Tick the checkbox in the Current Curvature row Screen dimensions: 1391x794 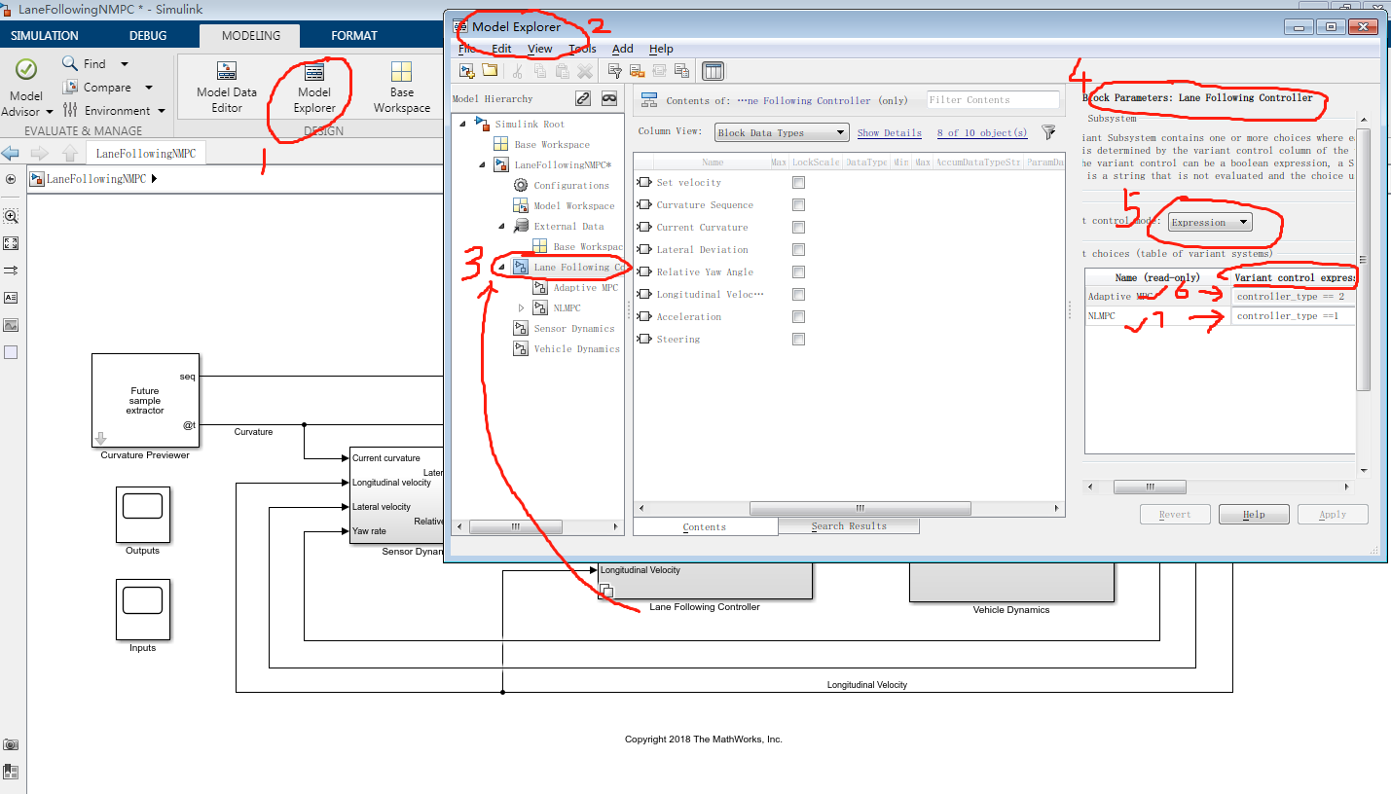point(798,228)
